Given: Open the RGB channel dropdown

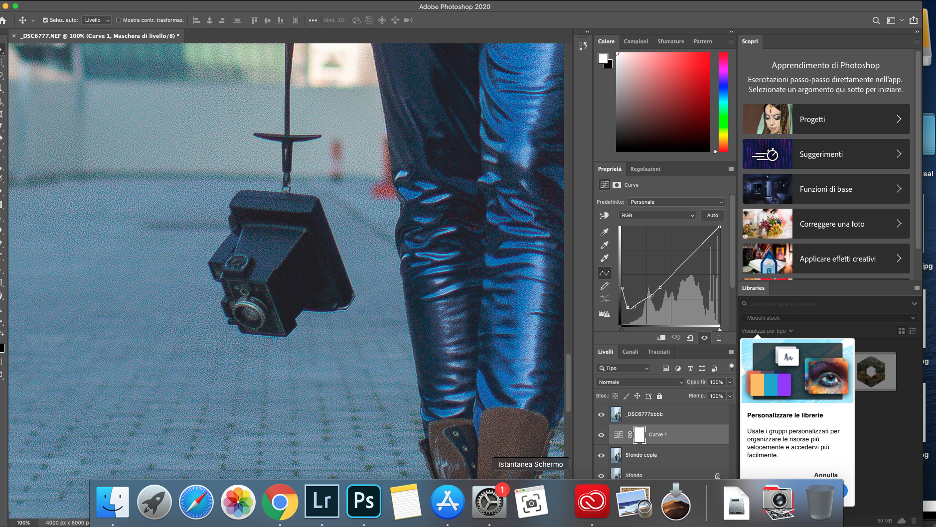Looking at the screenshot, I should (x=657, y=216).
